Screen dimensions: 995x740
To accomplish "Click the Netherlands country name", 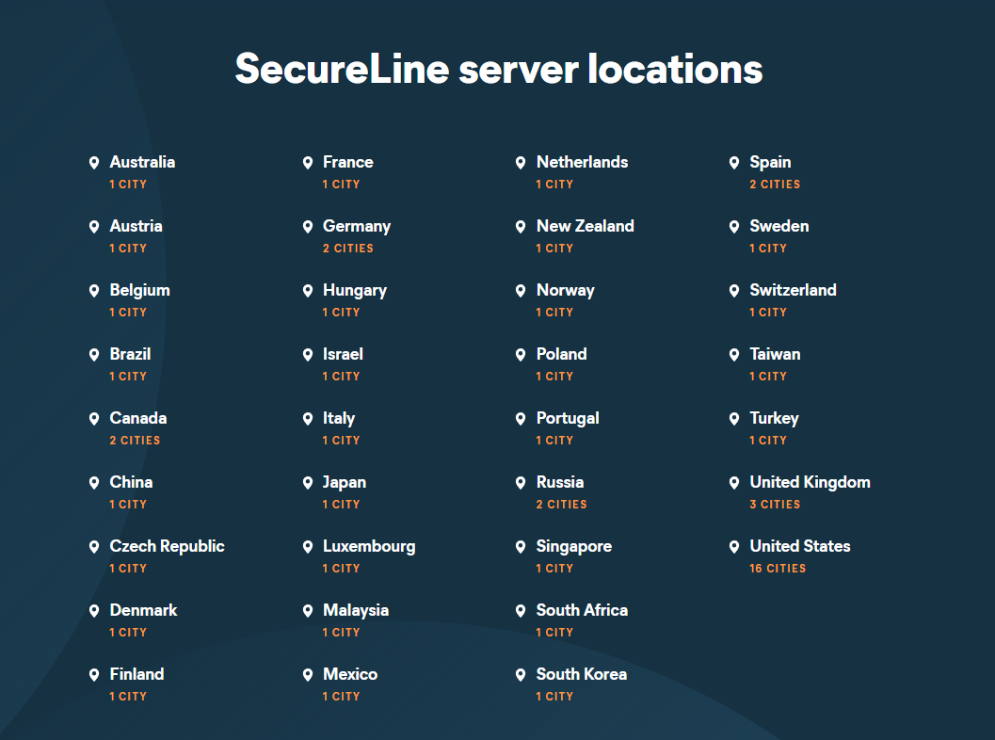I will [582, 162].
